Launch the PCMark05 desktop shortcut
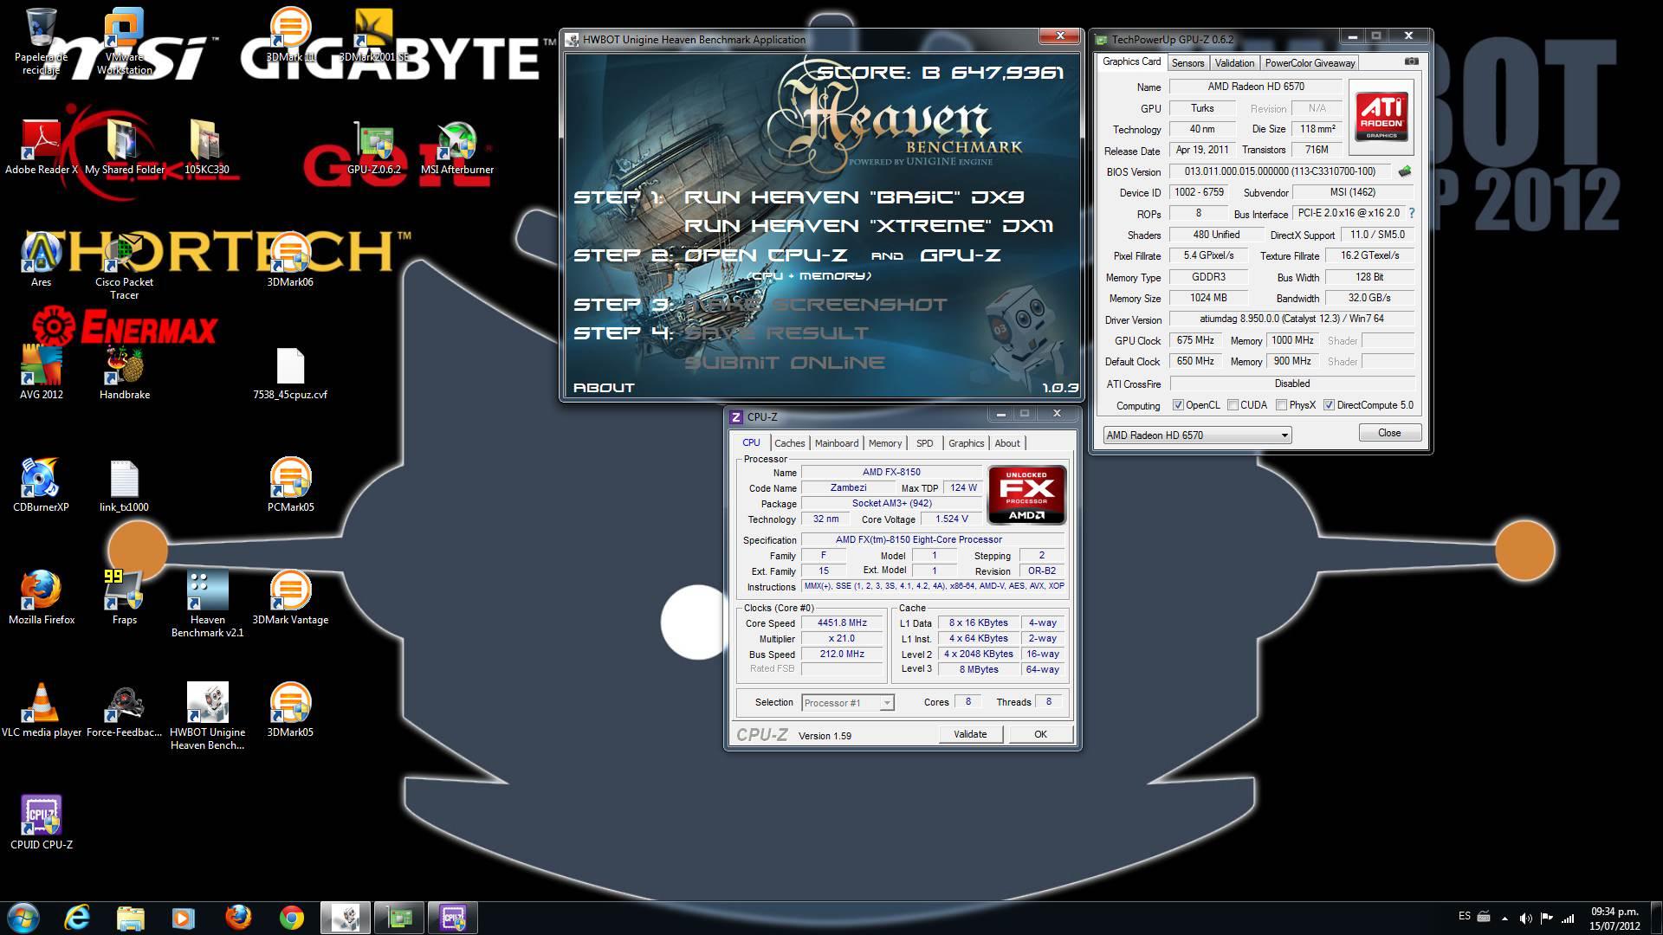 point(290,485)
